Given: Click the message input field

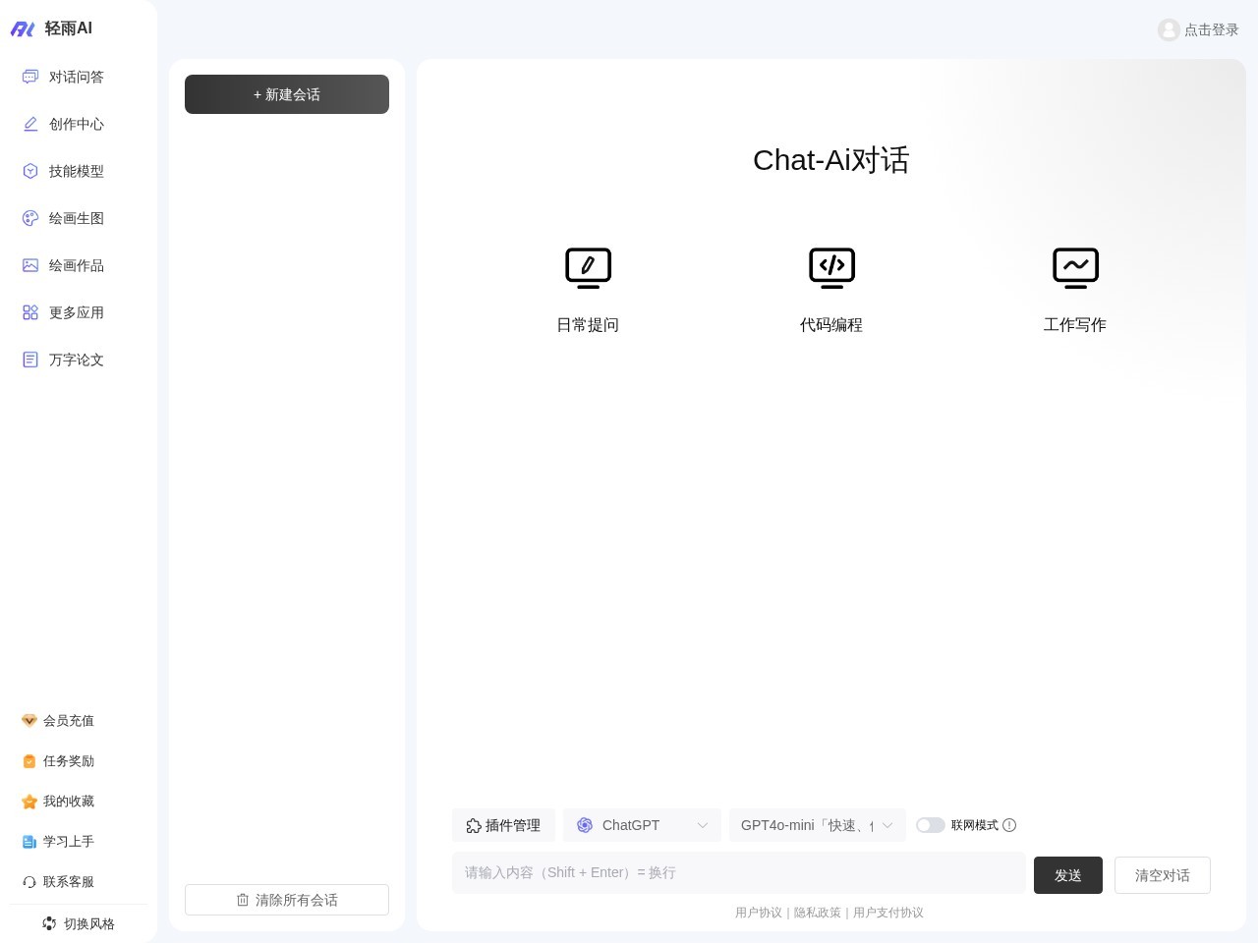Looking at the screenshot, I should click(738, 872).
